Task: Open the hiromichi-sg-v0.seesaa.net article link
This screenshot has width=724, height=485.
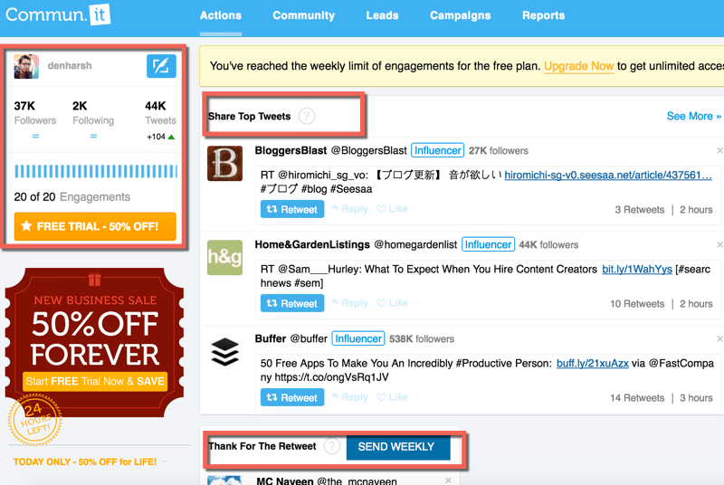Action: (x=608, y=175)
